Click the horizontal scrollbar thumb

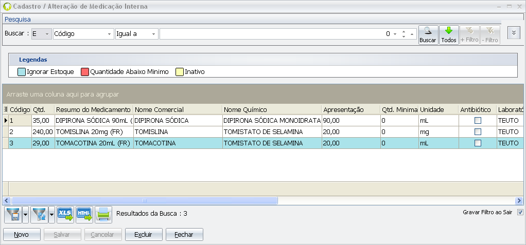click(145, 200)
